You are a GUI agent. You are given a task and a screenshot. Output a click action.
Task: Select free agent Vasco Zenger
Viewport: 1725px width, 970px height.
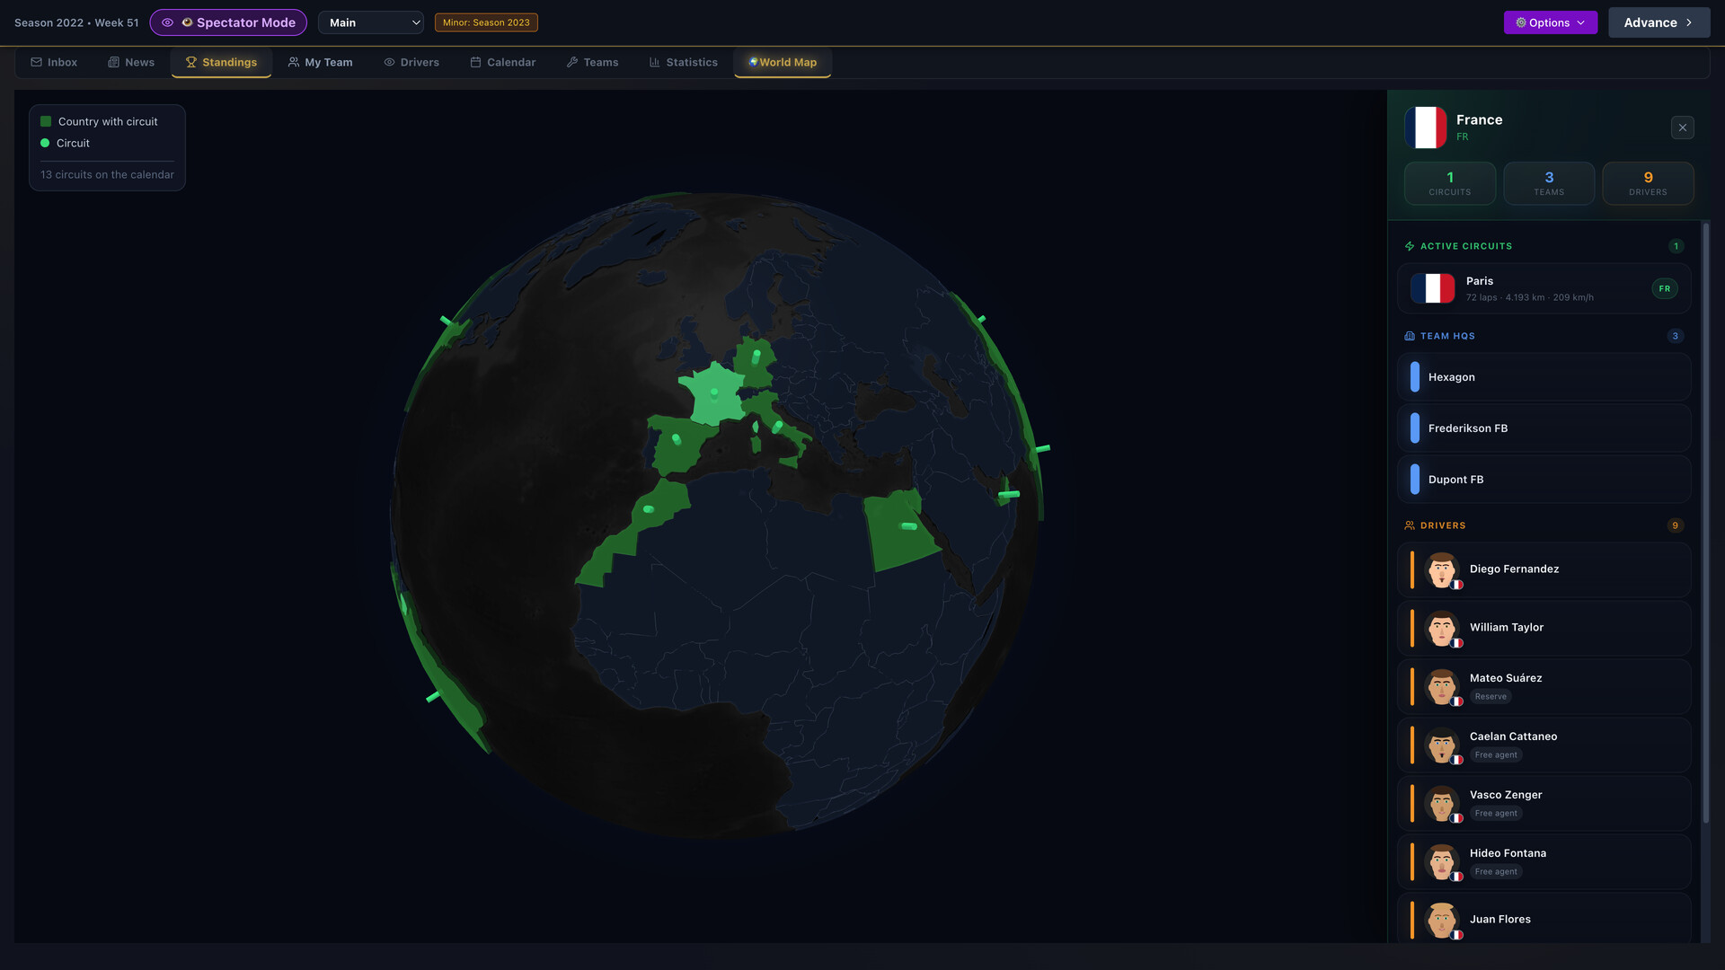click(x=1544, y=803)
